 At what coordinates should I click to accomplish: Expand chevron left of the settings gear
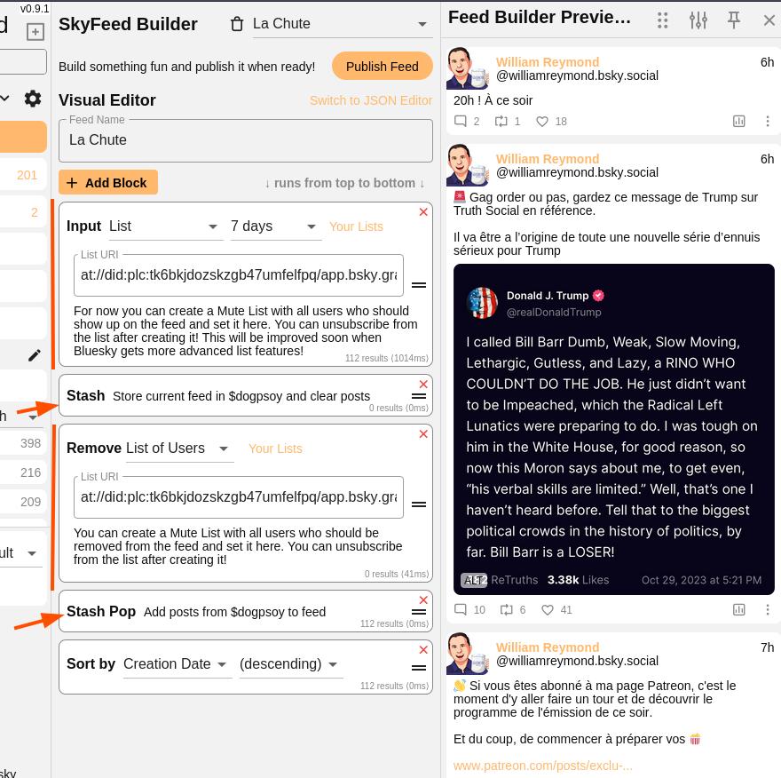4,99
